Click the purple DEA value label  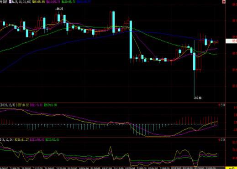coord(36,105)
